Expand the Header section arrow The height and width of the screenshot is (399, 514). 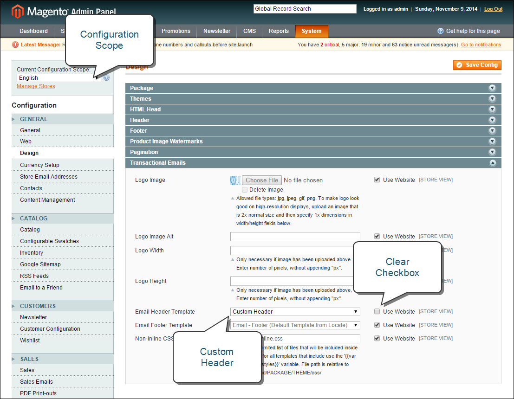point(492,120)
